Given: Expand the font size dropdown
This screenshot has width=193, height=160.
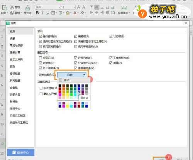Looking at the screenshot, I should 74,7.
